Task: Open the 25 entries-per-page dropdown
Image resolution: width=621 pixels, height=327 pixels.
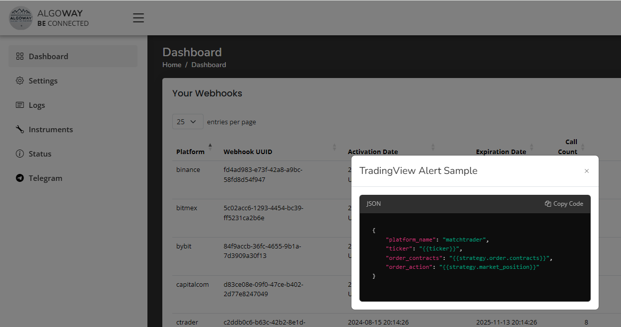Action: click(188, 122)
